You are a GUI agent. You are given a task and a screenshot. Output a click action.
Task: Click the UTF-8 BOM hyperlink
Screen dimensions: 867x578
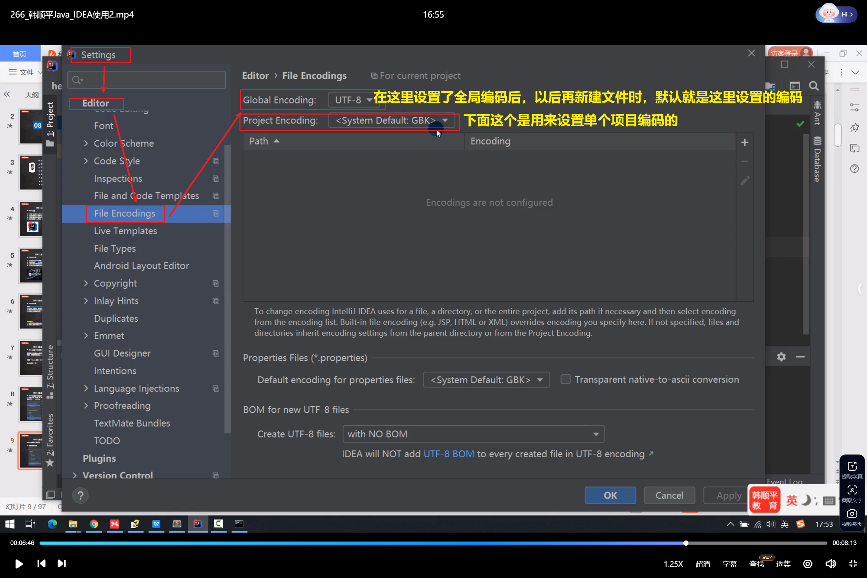449,454
